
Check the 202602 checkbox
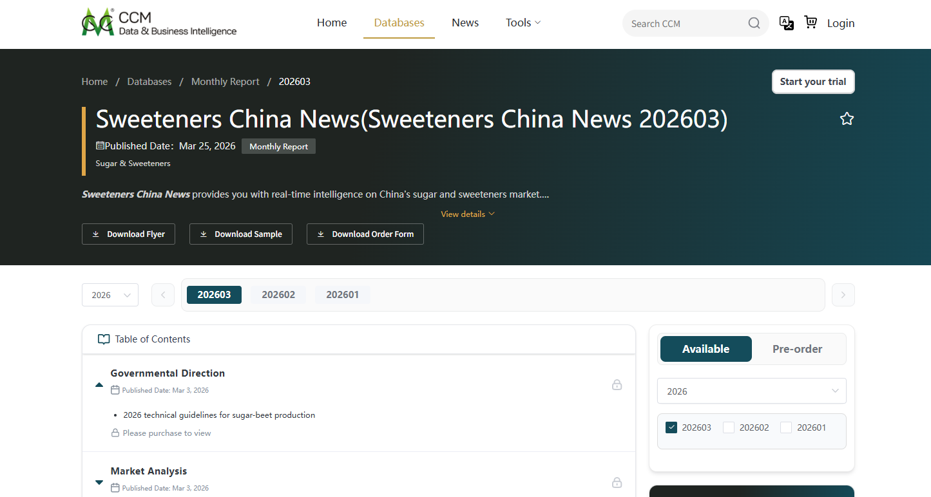[728, 427]
